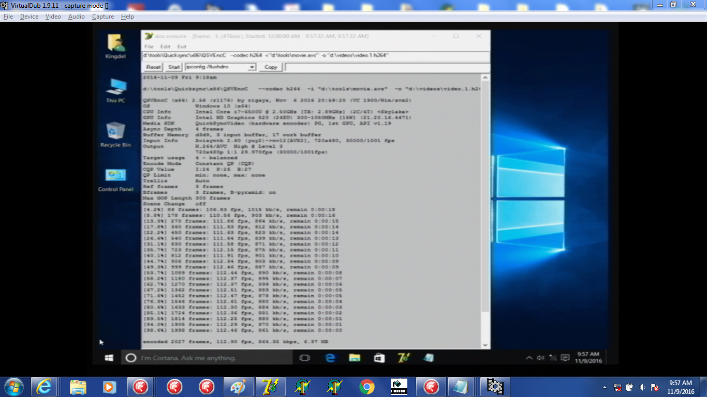Click the host tray Action Center flag
Screen dimensions: 707x397
(x=655, y=387)
